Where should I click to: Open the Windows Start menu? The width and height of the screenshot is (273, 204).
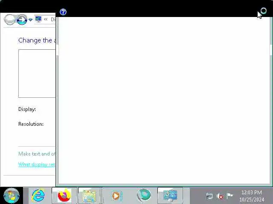pyautogui.click(x=12, y=195)
